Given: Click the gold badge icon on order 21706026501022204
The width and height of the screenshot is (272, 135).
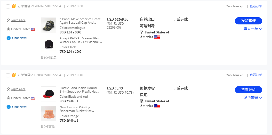Looking at the screenshot, I should (x=14, y=6).
